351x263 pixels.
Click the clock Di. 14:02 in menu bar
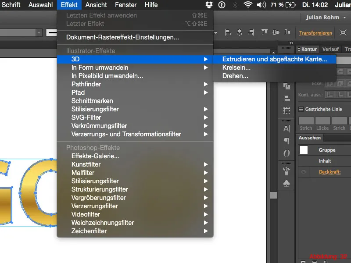coord(315,5)
